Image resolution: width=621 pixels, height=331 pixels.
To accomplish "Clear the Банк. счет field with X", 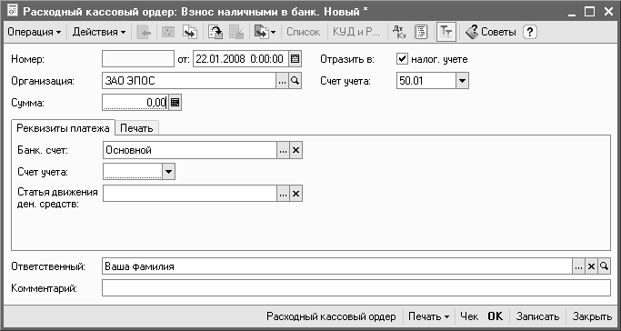I will coord(296,150).
